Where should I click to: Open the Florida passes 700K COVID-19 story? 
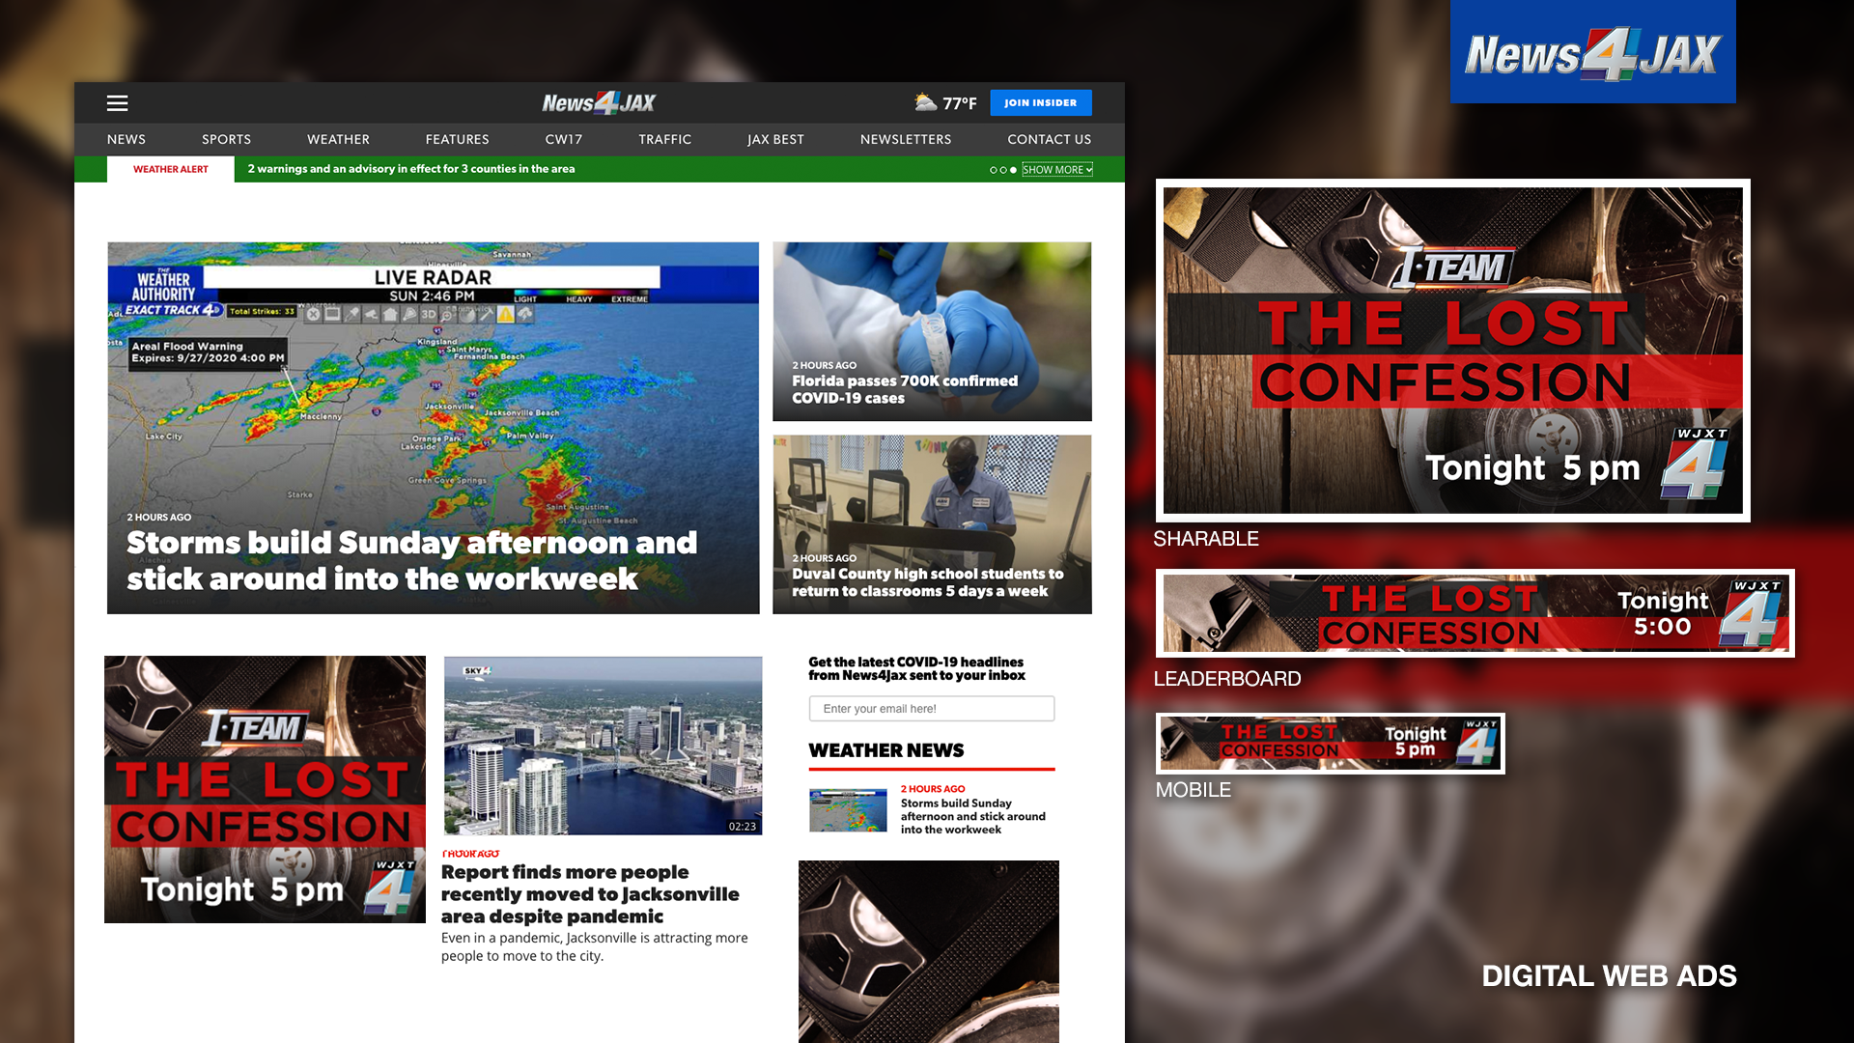(x=932, y=331)
